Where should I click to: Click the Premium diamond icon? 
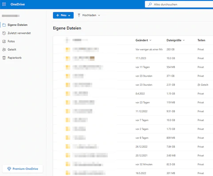click(x=9, y=169)
